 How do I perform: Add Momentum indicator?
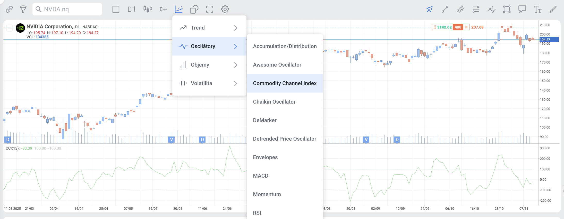click(285, 194)
